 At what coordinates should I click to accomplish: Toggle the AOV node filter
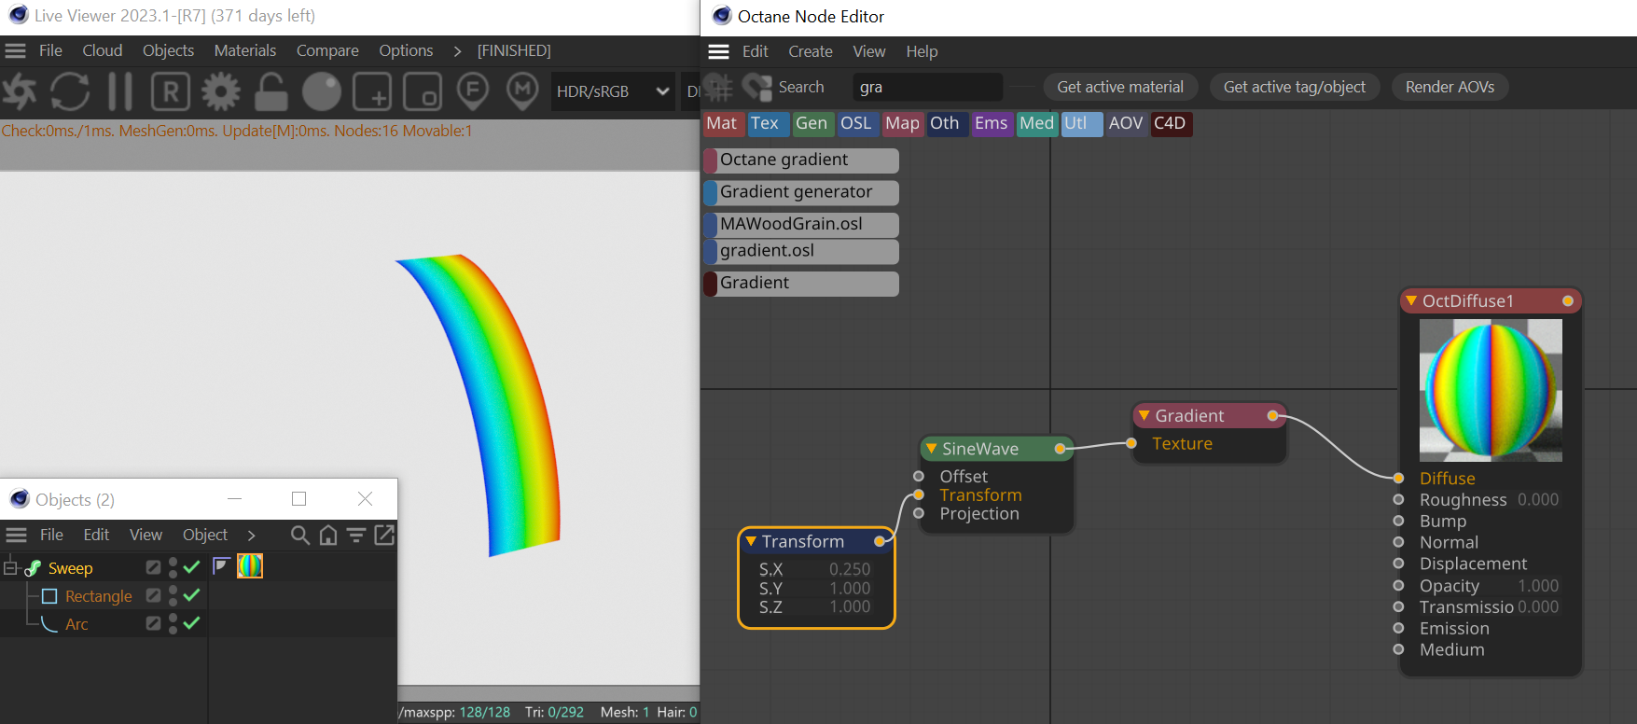click(1126, 123)
